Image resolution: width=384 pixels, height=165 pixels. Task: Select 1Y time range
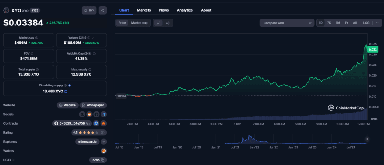point(346,23)
